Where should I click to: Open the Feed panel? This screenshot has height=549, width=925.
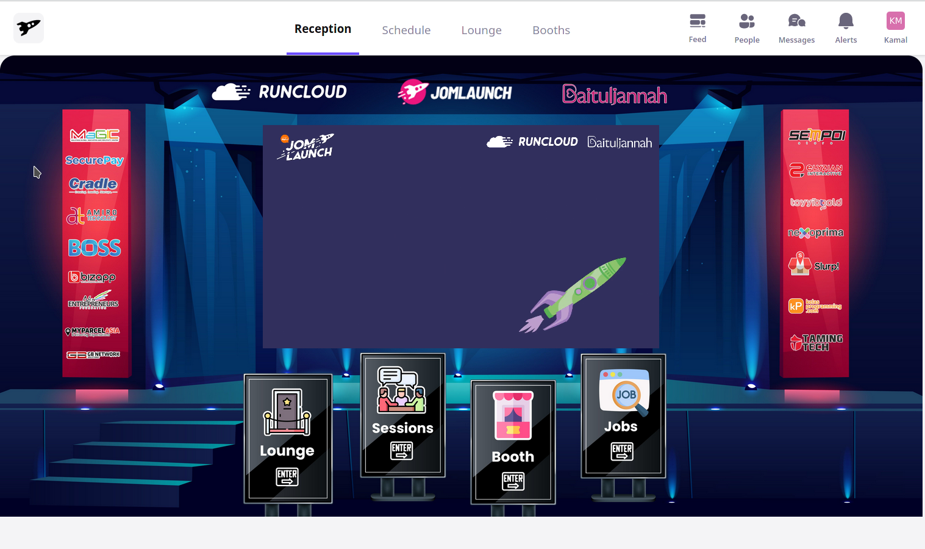point(698,27)
